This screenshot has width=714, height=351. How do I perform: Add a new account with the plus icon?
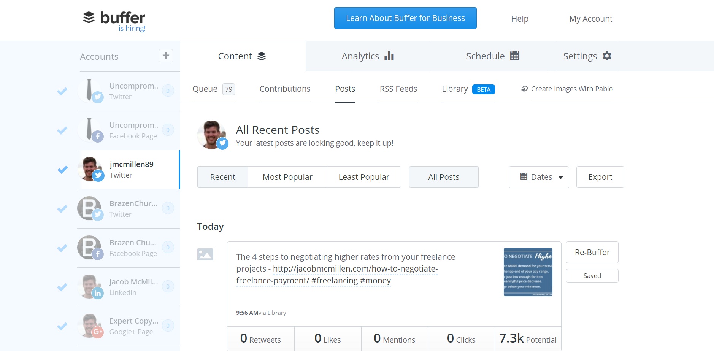(165, 56)
